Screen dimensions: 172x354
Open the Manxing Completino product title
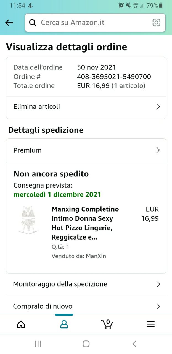[85, 223]
